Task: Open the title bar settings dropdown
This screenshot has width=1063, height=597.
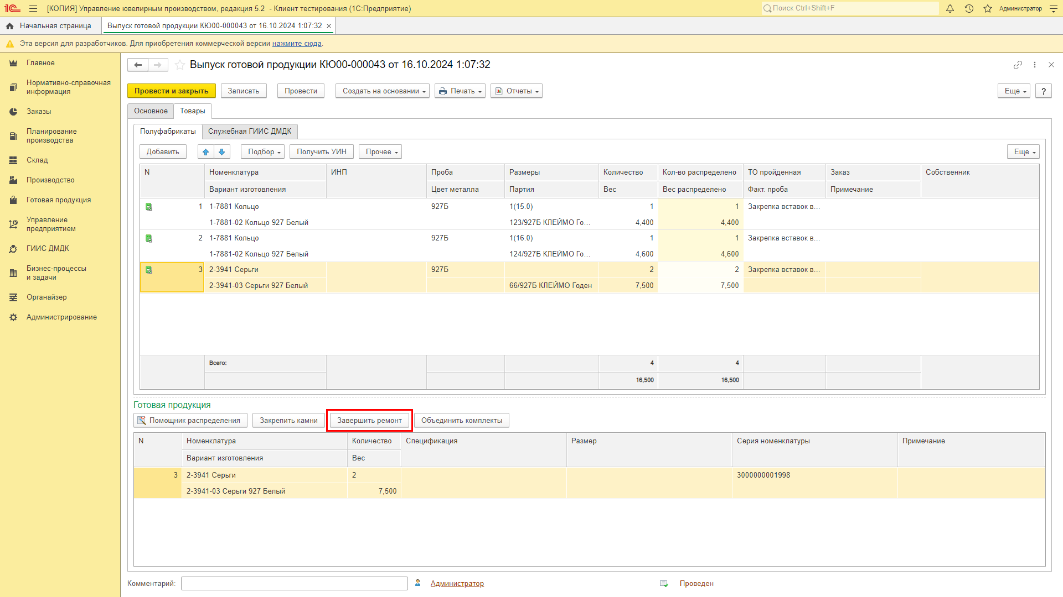Action: coord(1053,8)
